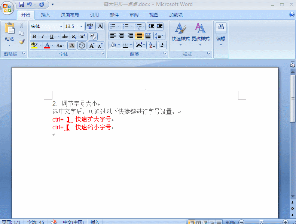
Task: Copy the selection with the copy icon
Action: pos(22,34)
